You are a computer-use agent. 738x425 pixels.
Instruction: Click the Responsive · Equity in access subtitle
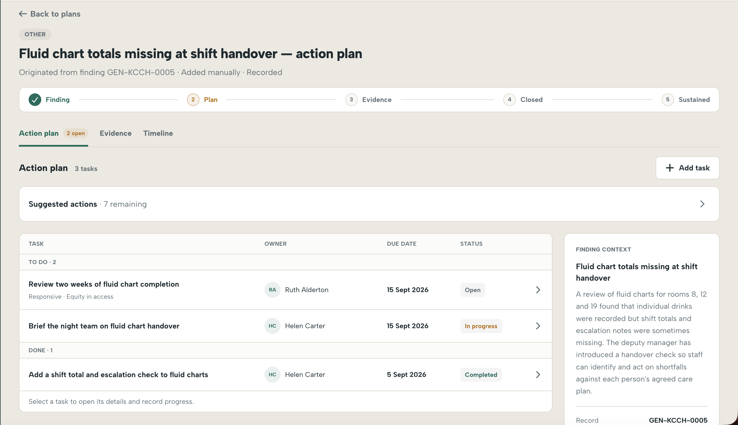(71, 297)
